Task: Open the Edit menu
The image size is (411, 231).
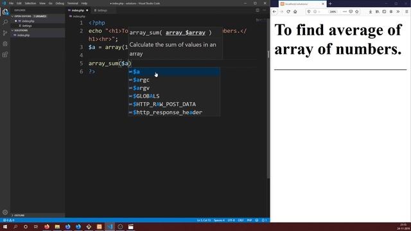Action: [19, 3]
